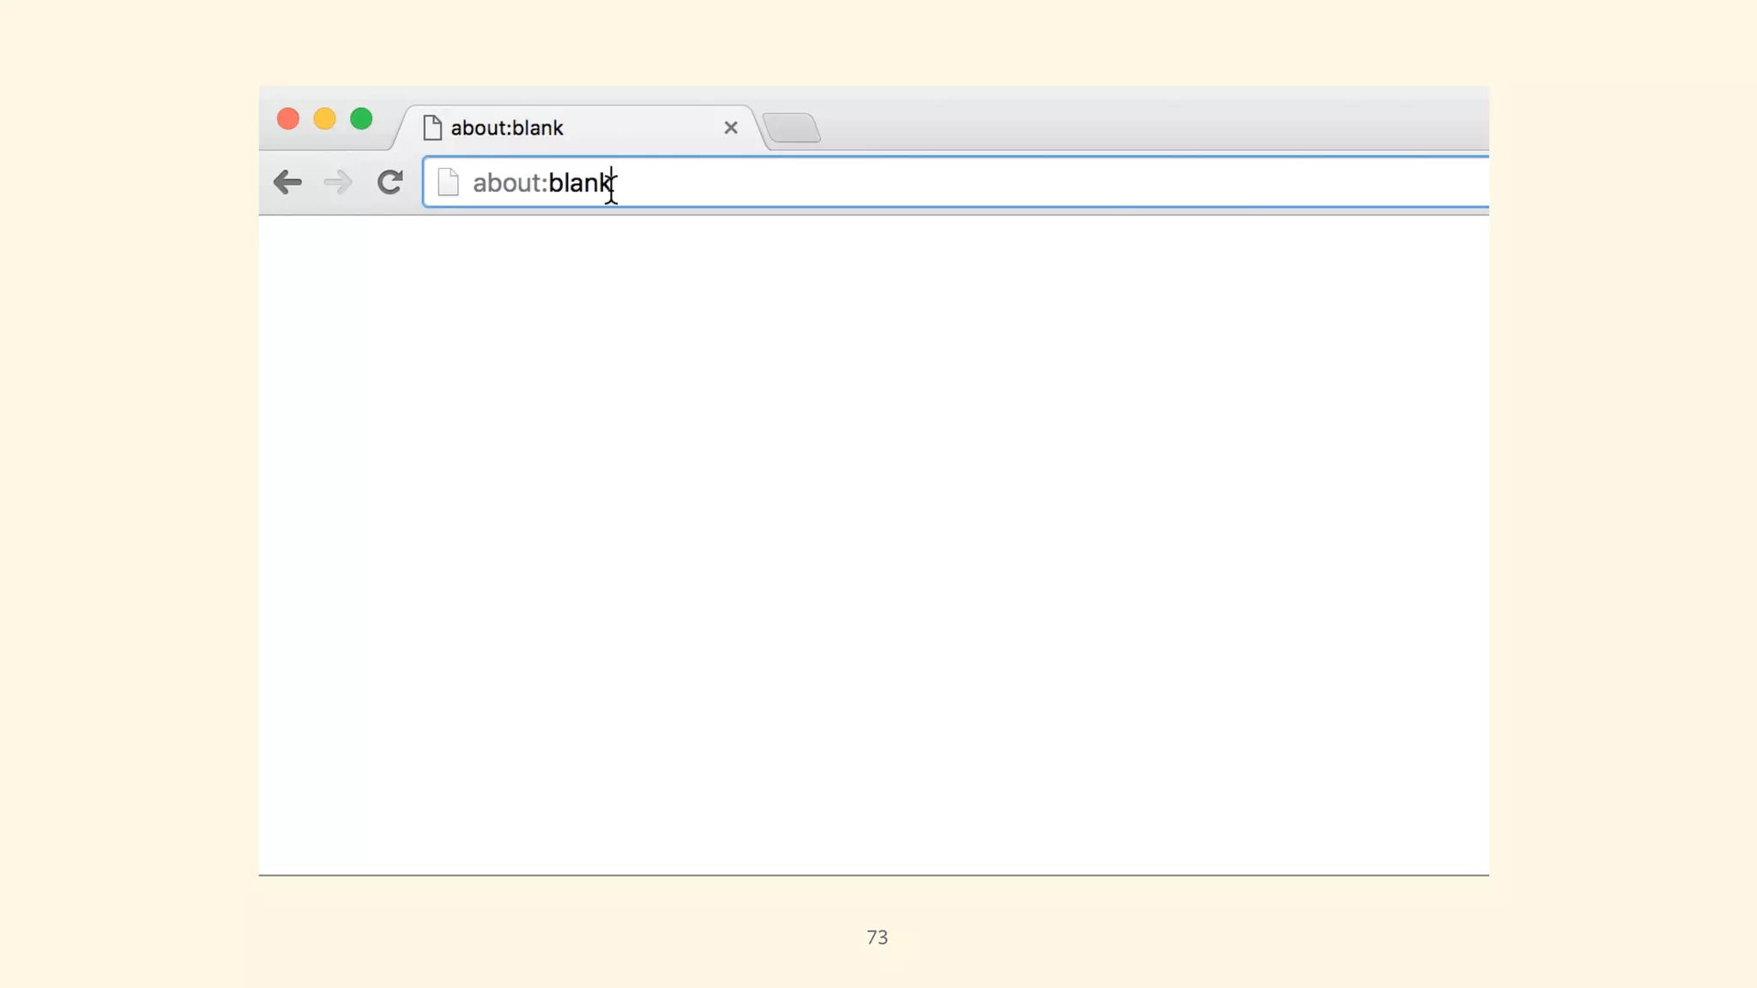
Task: Click the slide number 73
Action: click(877, 937)
